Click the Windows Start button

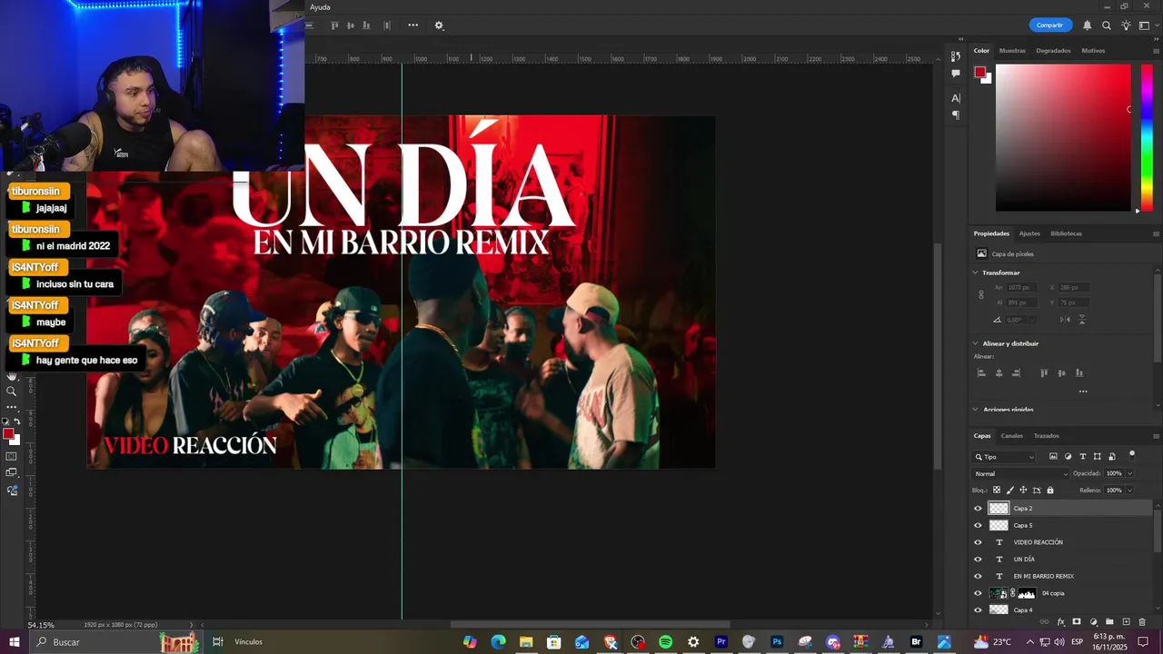15,642
